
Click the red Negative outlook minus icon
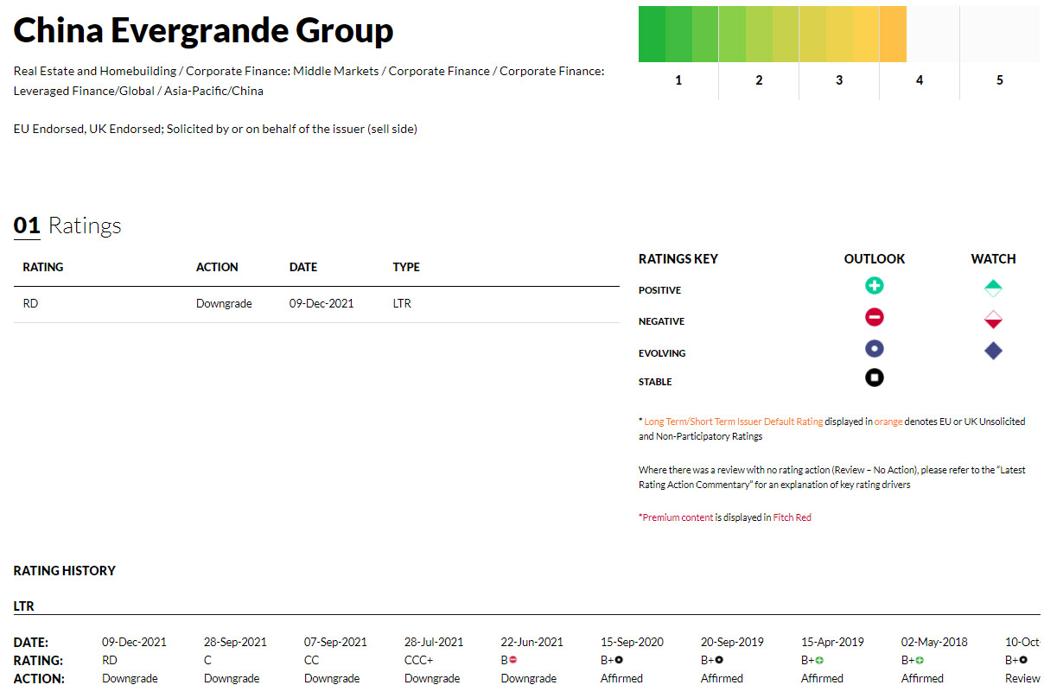[x=874, y=318]
